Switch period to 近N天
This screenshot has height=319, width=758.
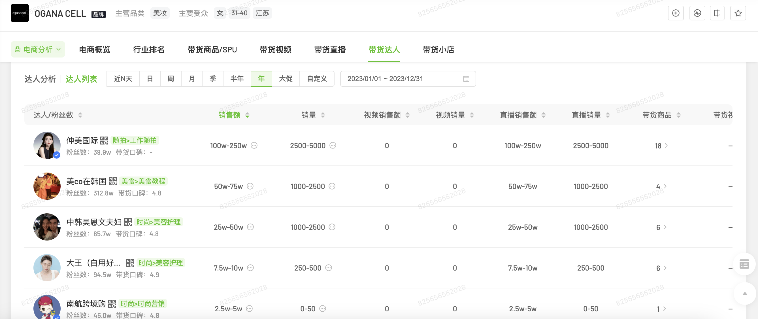coord(123,78)
